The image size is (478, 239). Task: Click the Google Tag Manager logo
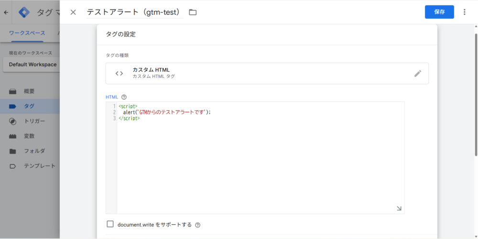click(24, 12)
